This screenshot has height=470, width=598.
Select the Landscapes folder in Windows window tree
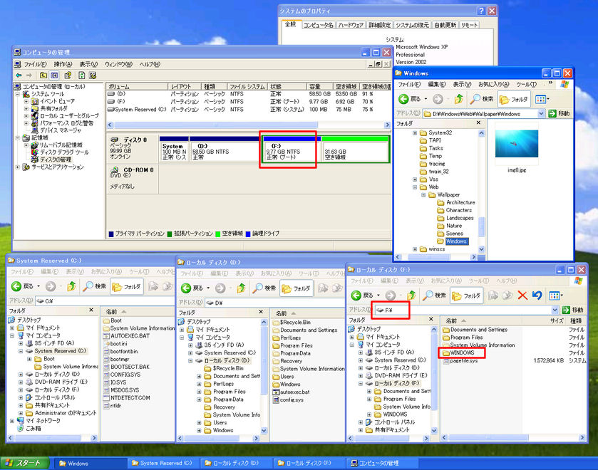click(460, 218)
